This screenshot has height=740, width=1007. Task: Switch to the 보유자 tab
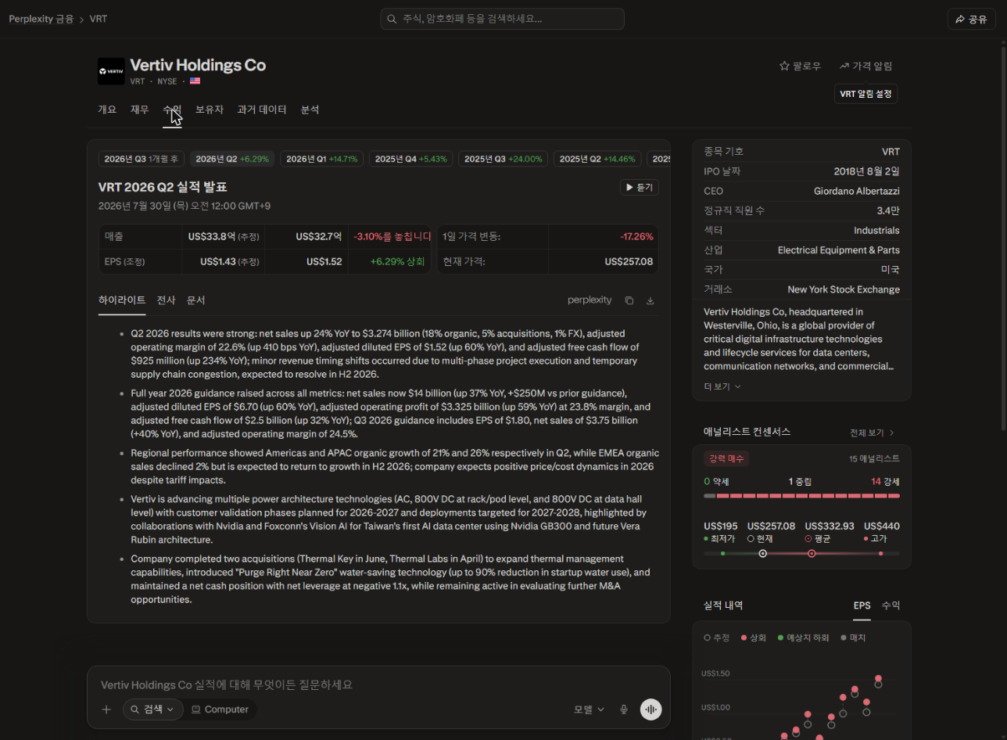click(x=210, y=110)
